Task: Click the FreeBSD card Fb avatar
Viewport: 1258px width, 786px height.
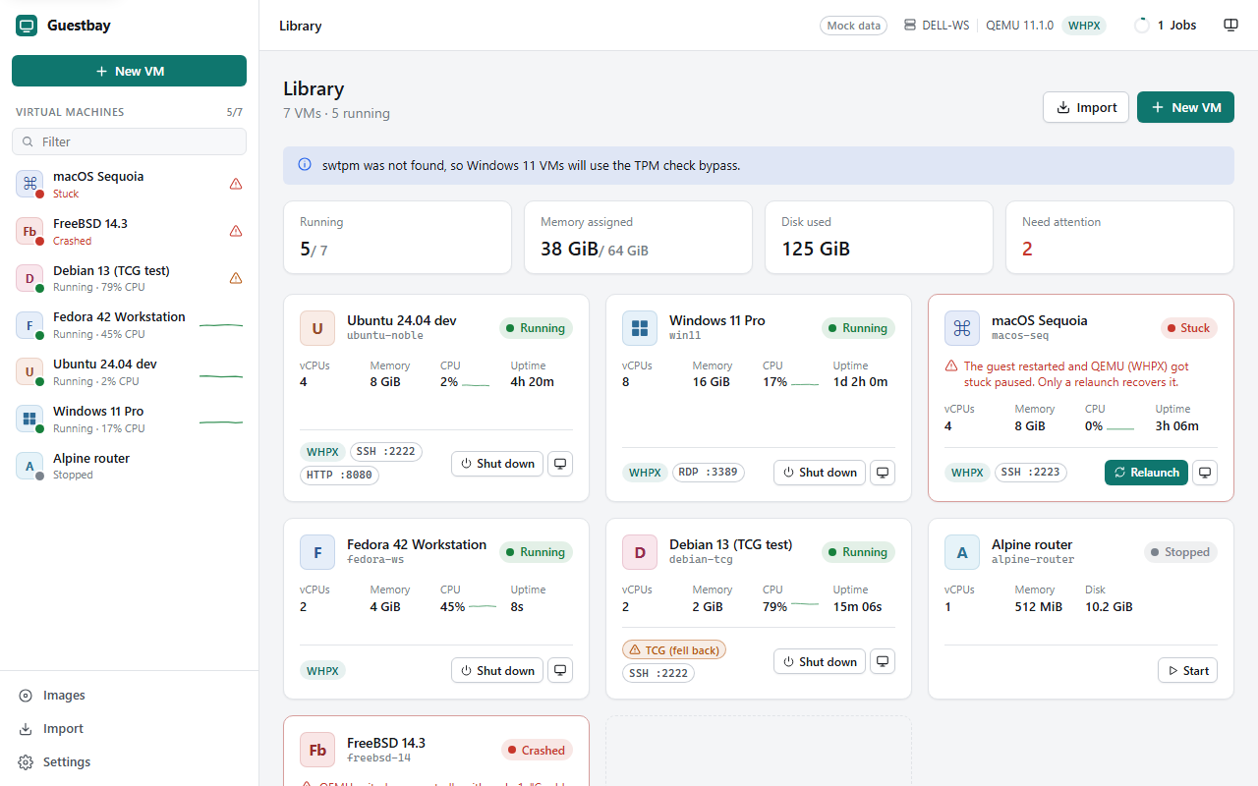Action: pyautogui.click(x=317, y=750)
